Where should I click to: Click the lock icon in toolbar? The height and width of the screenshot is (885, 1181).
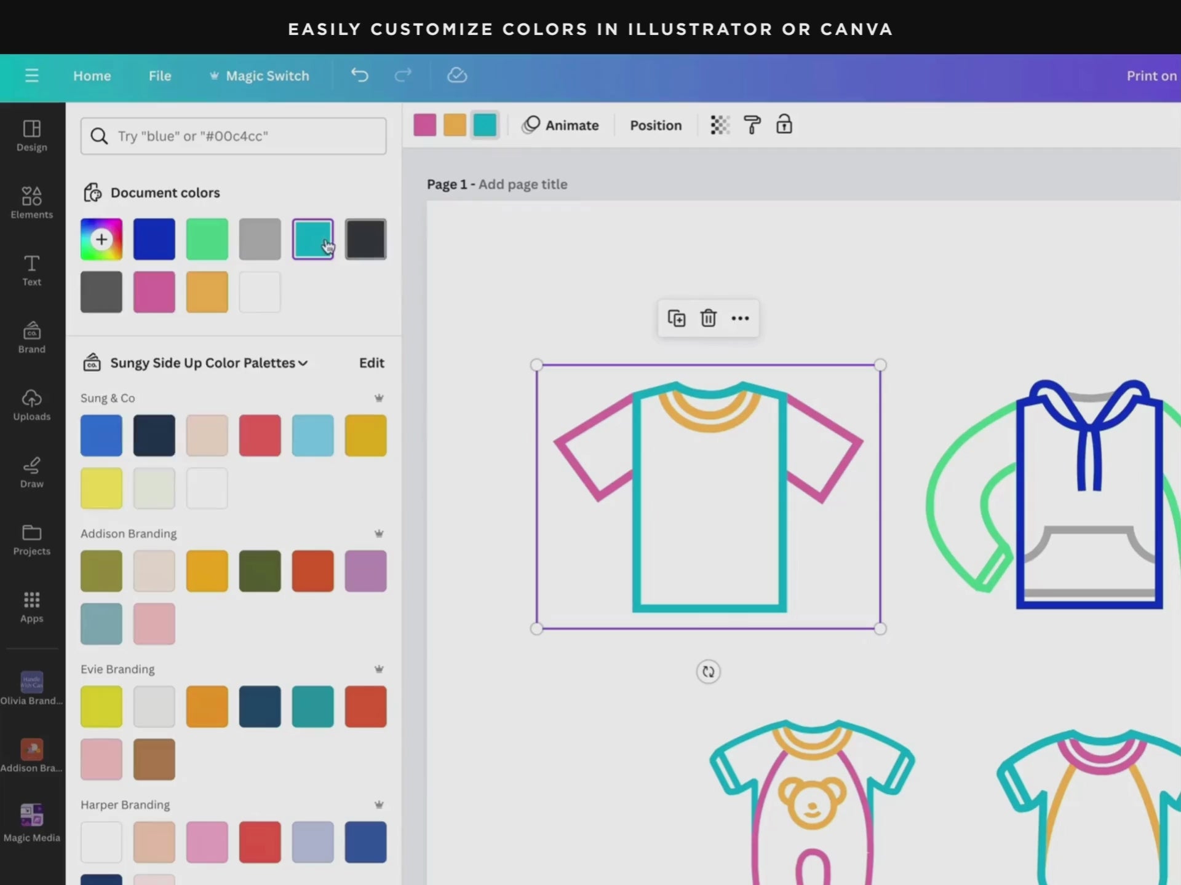pos(784,124)
